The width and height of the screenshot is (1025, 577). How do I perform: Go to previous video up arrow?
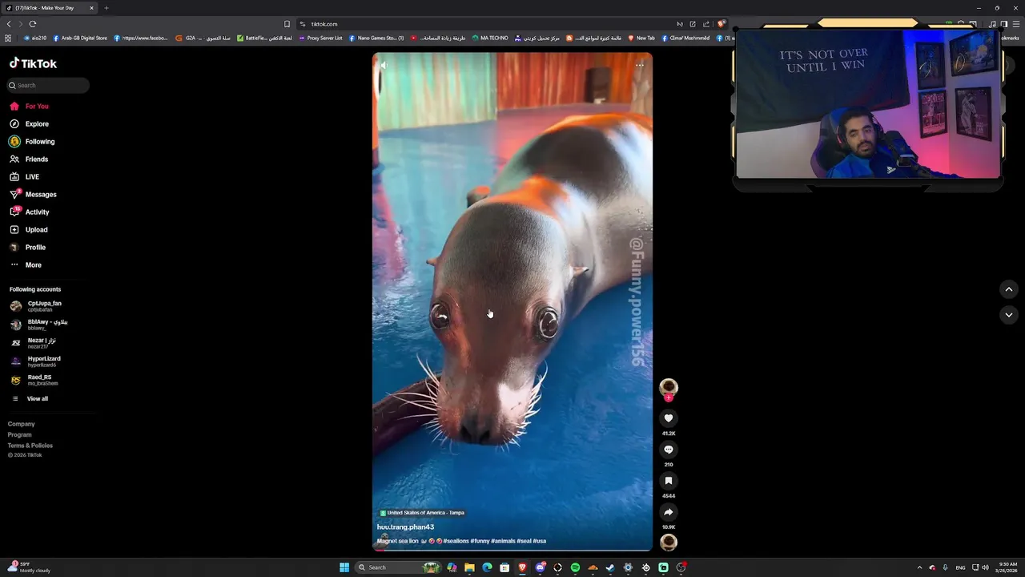click(x=1009, y=289)
